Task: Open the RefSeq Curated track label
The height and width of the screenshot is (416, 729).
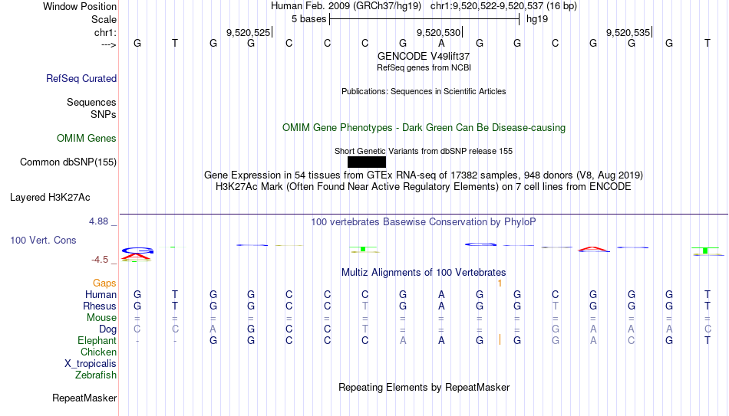Action: (81, 78)
